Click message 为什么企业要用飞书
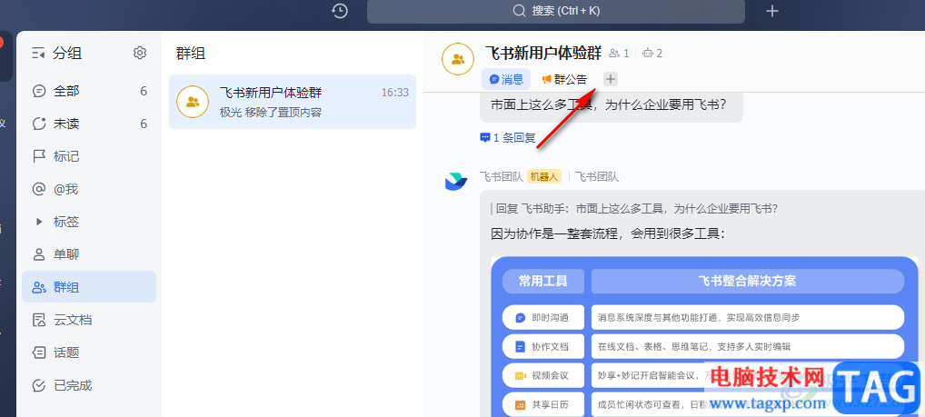The height and width of the screenshot is (417, 925). tap(608, 104)
